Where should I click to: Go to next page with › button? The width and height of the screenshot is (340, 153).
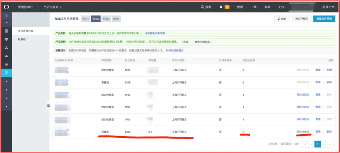[x=324, y=144]
